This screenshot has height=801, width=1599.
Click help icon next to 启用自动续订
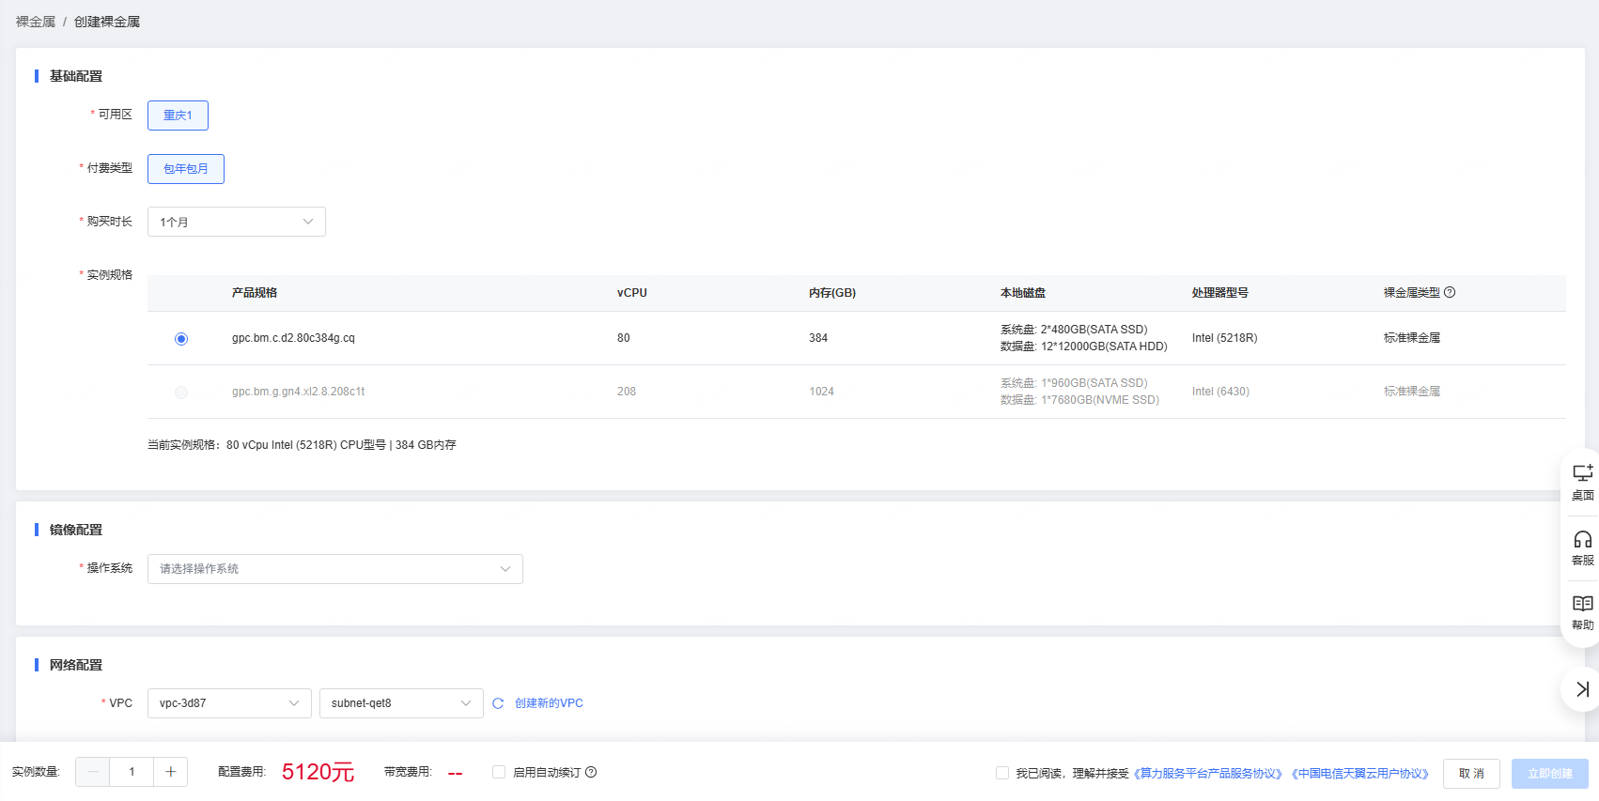coord(591,773)
